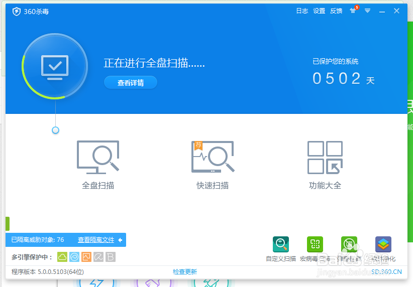Click 已隔离威胁对象: 76 text
This screenshot has width=413, height=287.
click(37, 240)
